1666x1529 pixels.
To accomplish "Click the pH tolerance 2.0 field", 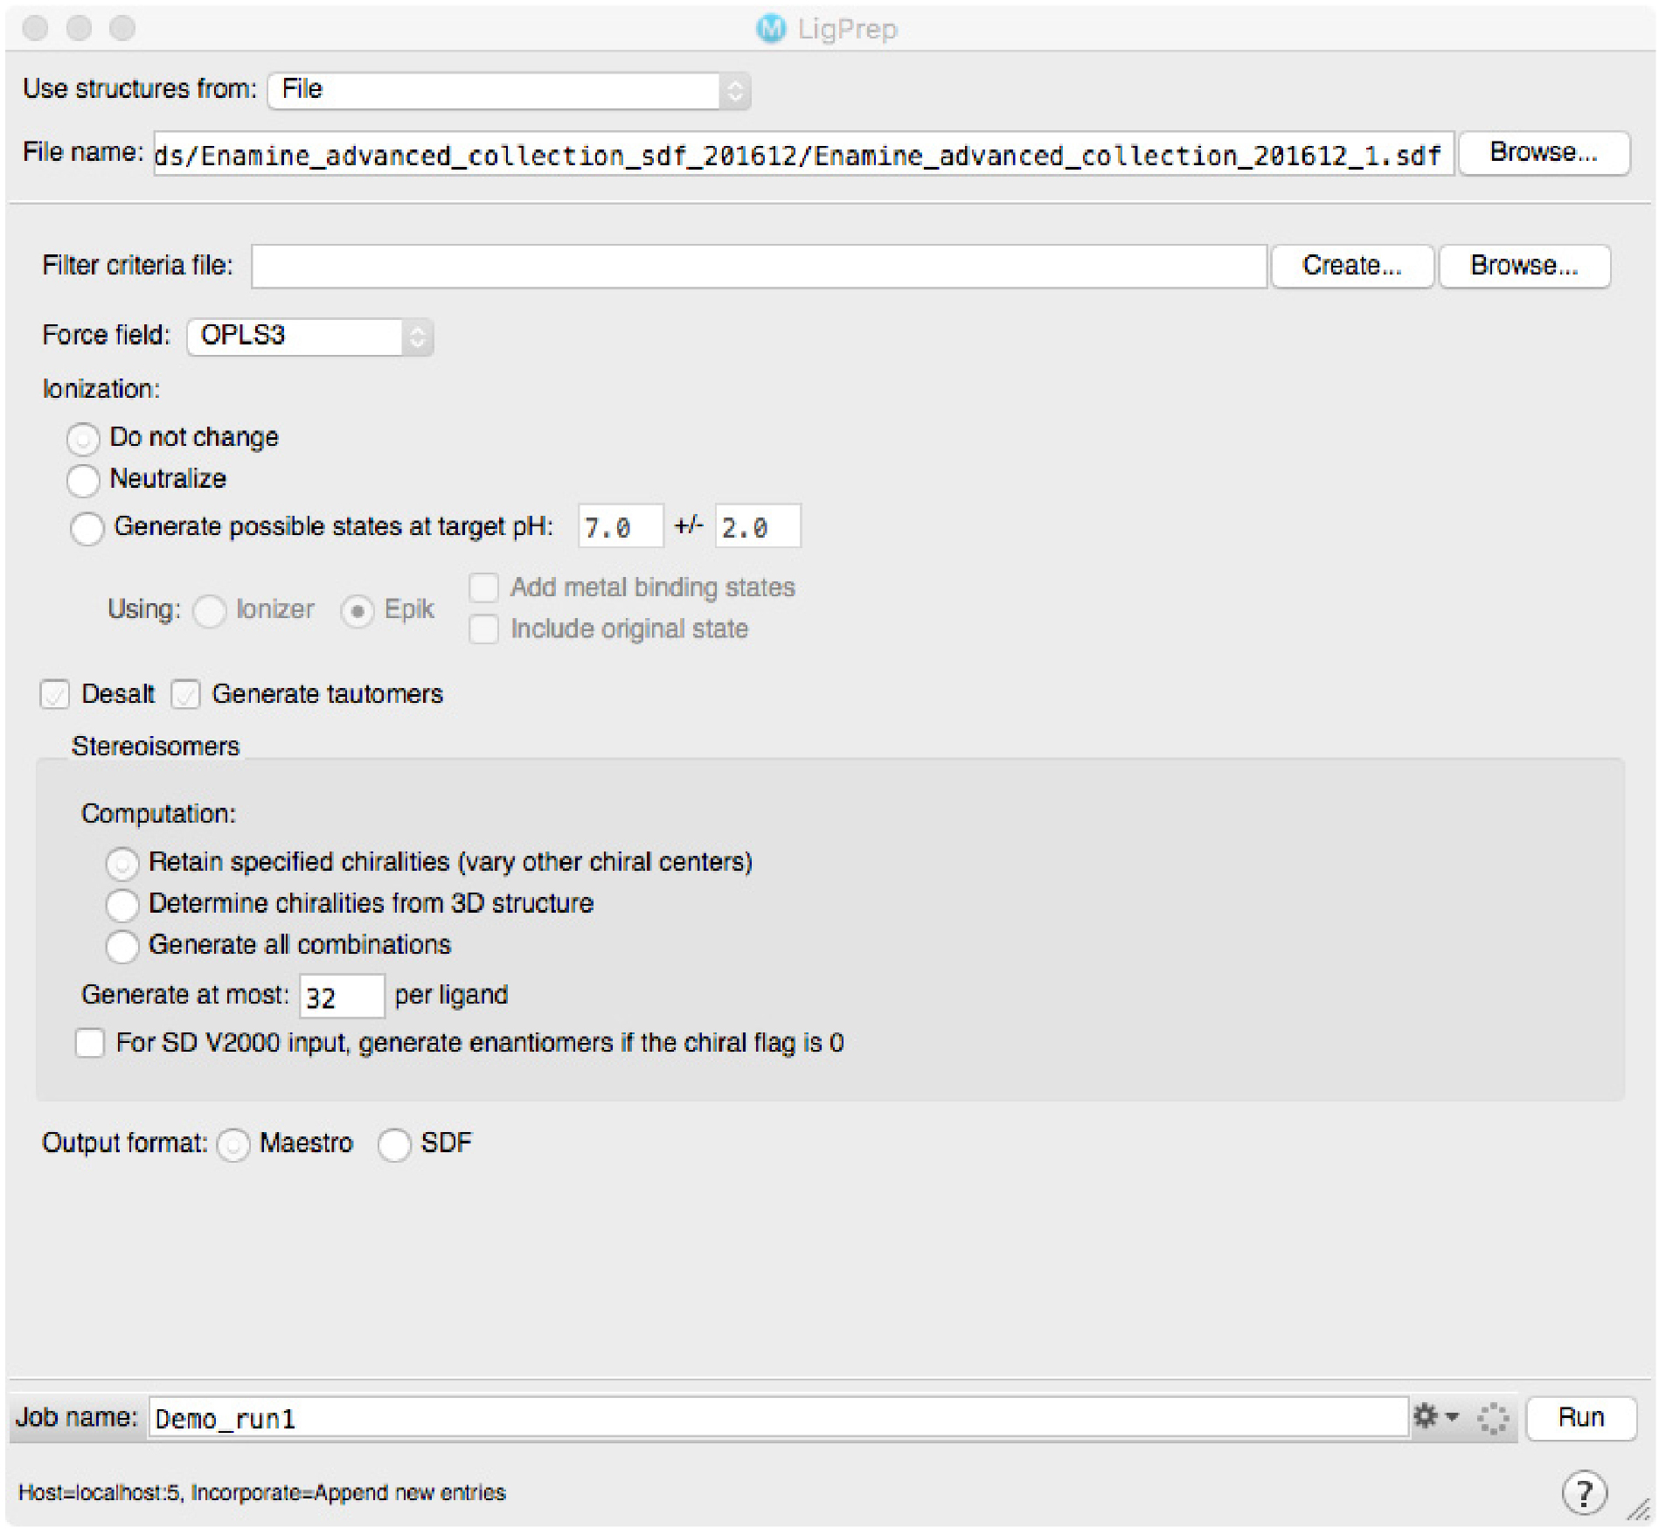I will 757,526.
